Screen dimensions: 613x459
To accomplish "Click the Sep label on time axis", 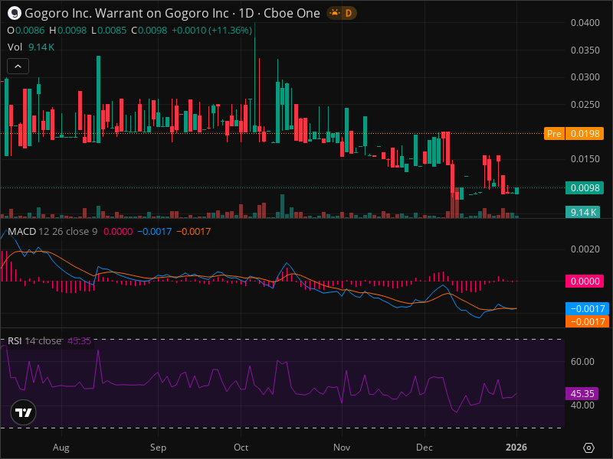I will 158,448.
